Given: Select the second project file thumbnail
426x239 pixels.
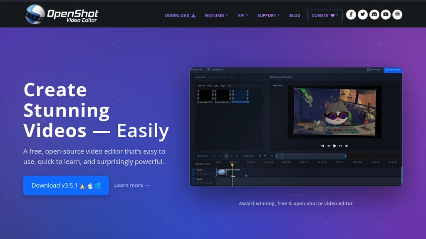Looking at the screenshot, I should coord(223,96).
